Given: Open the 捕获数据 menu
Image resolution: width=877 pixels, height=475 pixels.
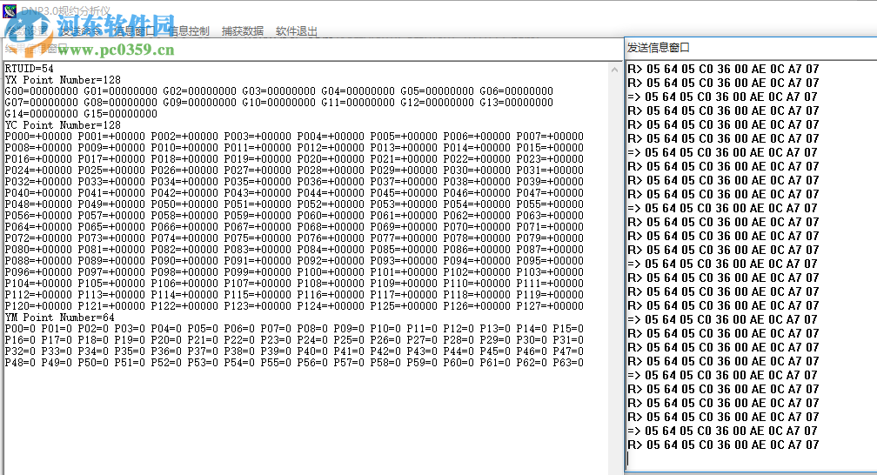Looking at the screenshot, I should [243, 31].
